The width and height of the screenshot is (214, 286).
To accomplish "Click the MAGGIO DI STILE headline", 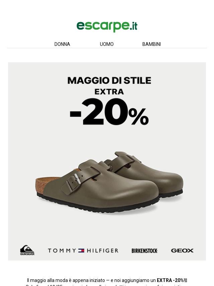I will [109, 80].
